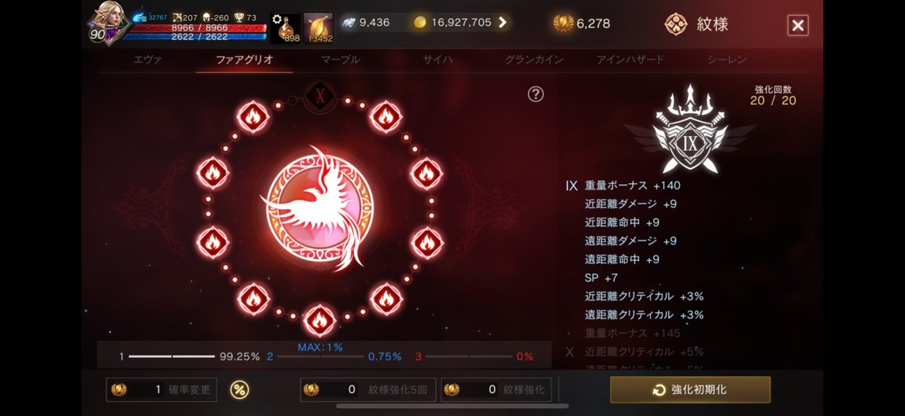Image resolution: width=905 pixels, height=416 pixels.
Task: Click the 紋様強化5回 button
Action: point(368,389)
